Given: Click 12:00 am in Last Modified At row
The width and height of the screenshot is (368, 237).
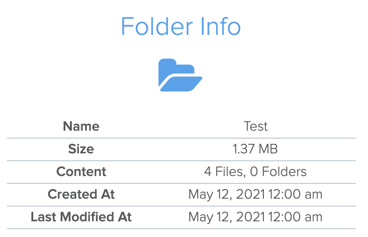Looking at the screenshot, I should [x=295, y=217].
